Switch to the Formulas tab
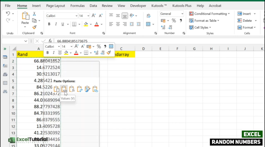 tap(78, 6)
